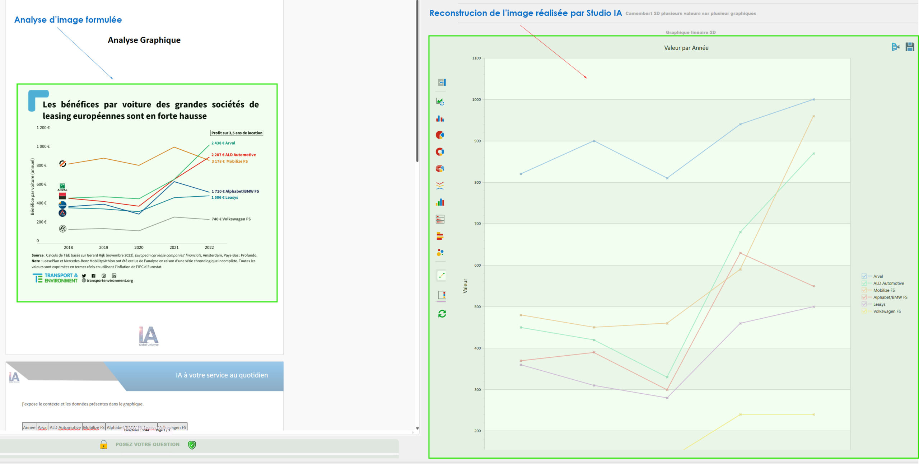Viewport: 919px width, 464px height.
Task: Click the Instagram icon in the infographic
Action: [x=104, y=276]
